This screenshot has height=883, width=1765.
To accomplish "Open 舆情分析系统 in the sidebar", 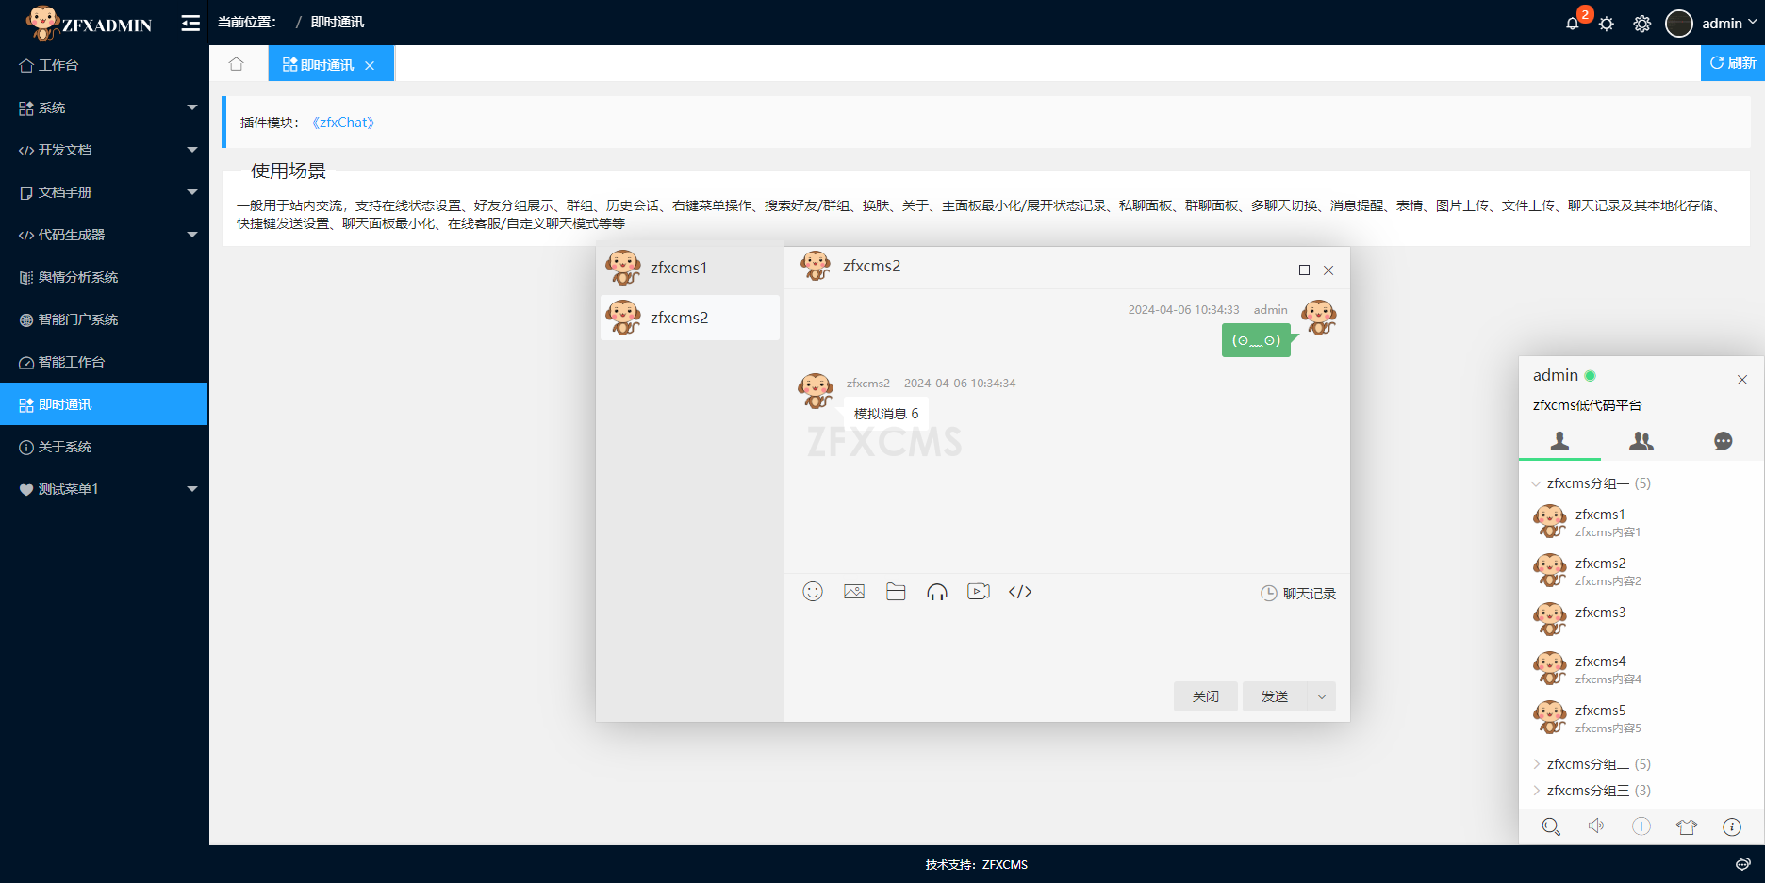I will pyautogui.click(x=104, y=277).
